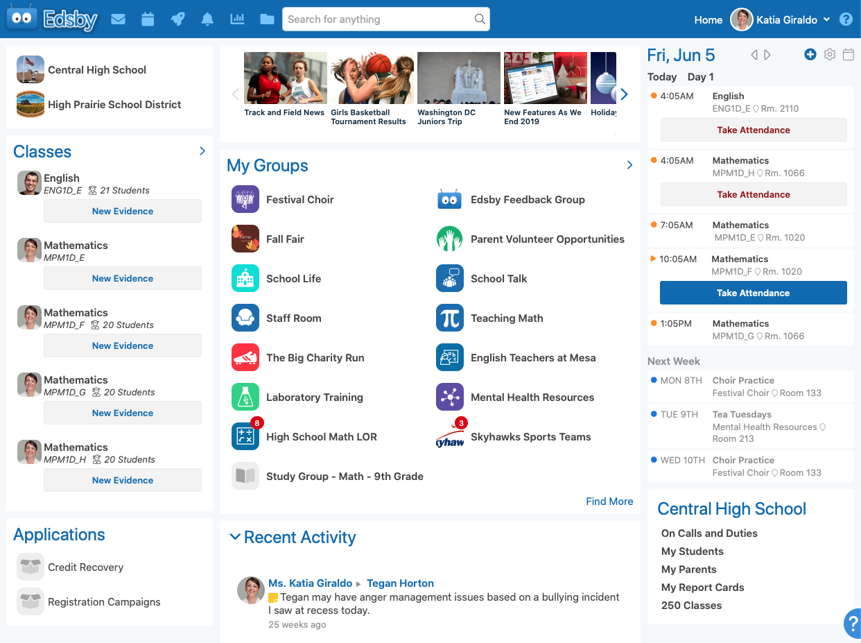861x643 pixels.
Task: Open Katia Giraldo user dropdown
Action: [781, 20]
